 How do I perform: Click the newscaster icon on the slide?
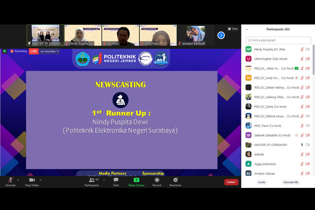pos(120,100)
